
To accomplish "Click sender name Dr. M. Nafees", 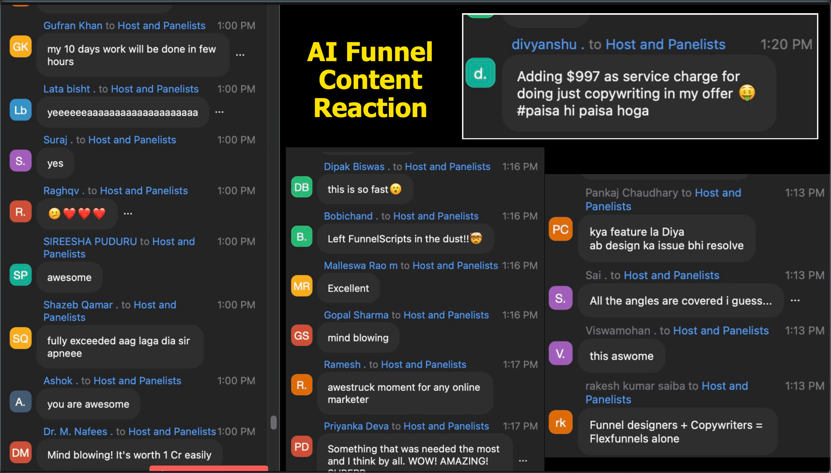I will tap(75, 432).
